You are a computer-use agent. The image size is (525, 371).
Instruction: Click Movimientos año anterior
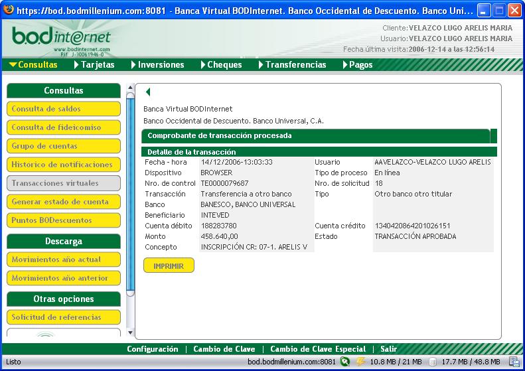[64, 278]
